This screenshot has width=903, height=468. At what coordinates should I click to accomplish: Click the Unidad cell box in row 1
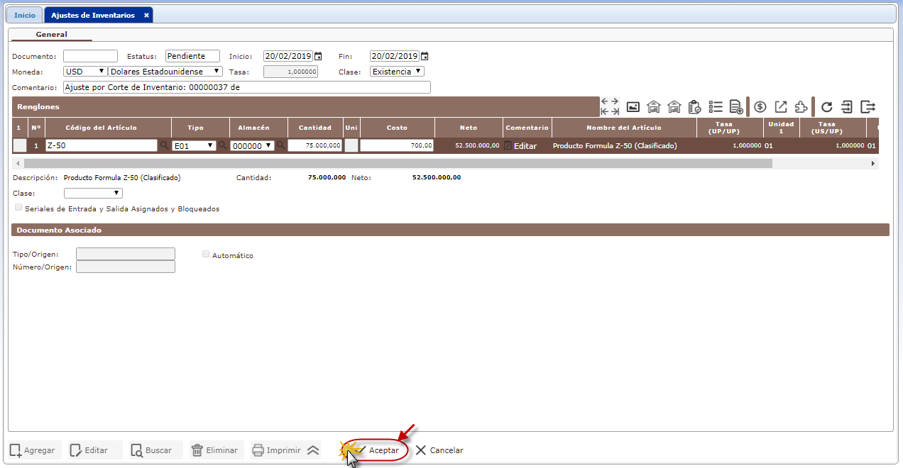coord(351,145)
